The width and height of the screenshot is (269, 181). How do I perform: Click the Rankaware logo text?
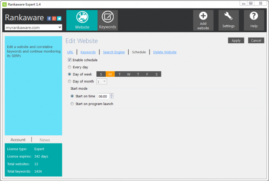coord(24,18)
